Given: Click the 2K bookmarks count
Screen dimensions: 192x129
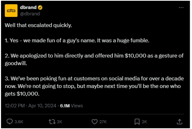Looking at the screenshot, I should 144,122.
